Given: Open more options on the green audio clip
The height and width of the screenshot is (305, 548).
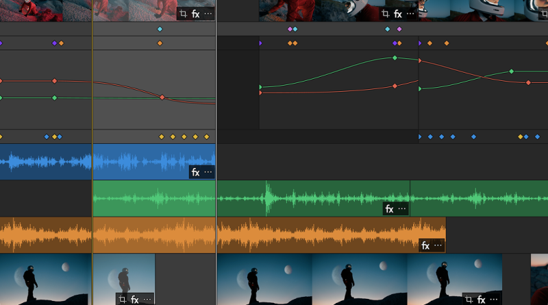Looking at the screenshot, I should coord(402,209).
